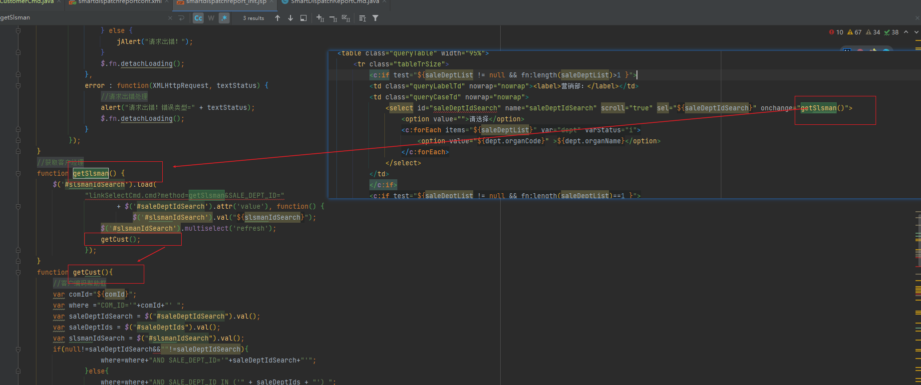The height and width of the screenshot is (385, 921).
Task: Go to previous search occurrence arrow
Action: click(x=278, y=18)
